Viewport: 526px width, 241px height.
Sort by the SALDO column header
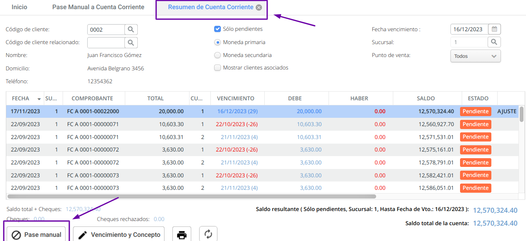tap(426, 99)
